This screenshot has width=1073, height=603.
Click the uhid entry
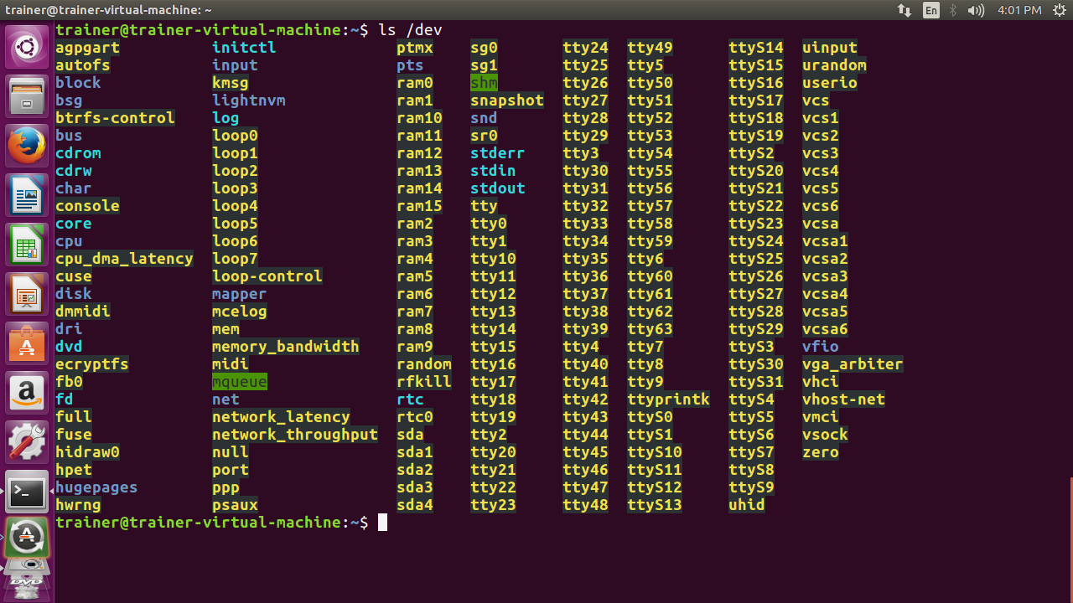coord(747,505)
